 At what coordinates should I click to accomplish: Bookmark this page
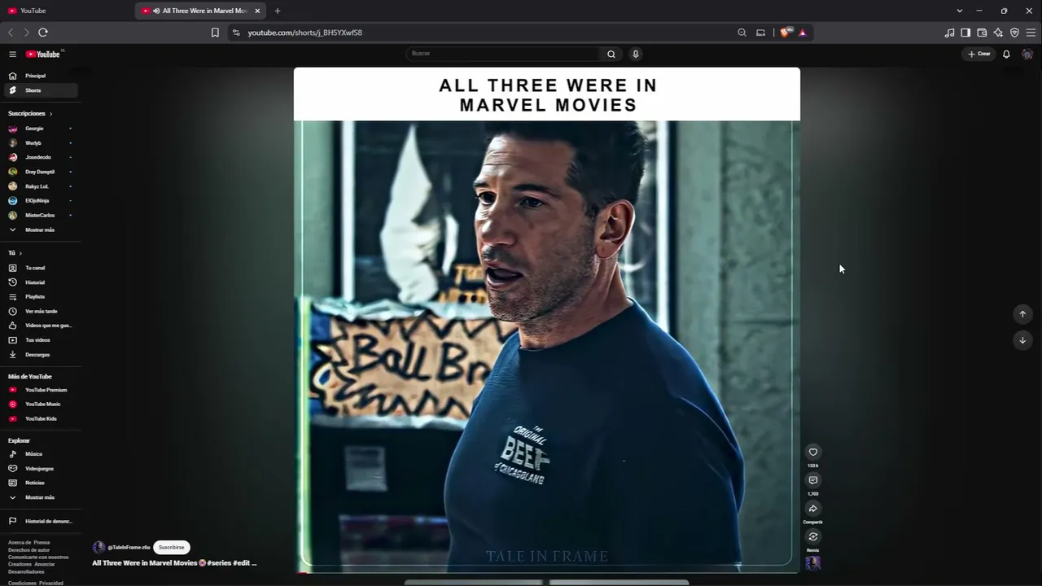click(x=215, y=33)
